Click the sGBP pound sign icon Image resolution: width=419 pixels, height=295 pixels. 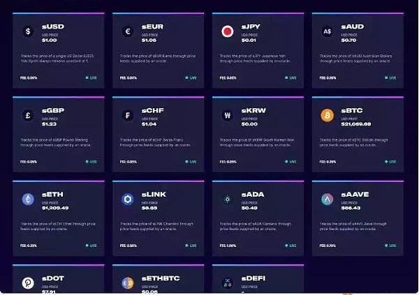[x=28, y=115]
